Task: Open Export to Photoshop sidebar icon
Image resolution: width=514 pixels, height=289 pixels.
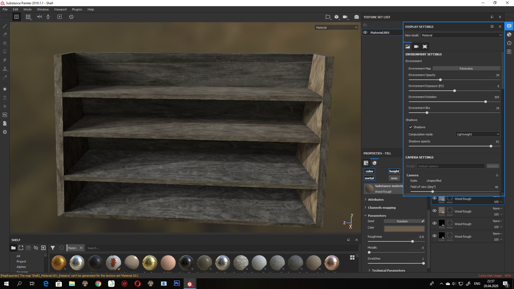Action: tap(5, 115)
